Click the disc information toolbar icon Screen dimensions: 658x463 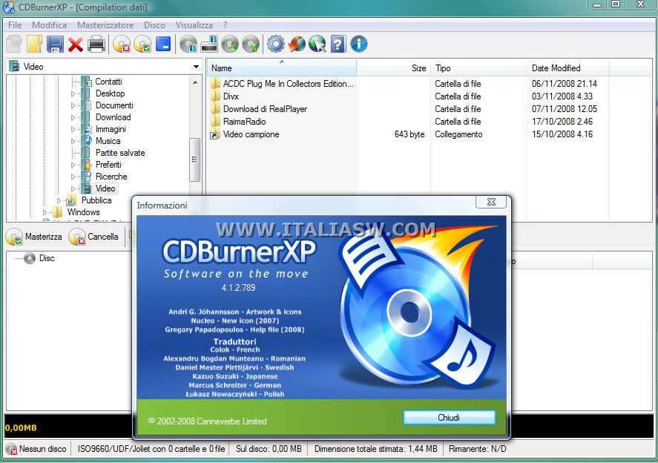coord(188,44)
